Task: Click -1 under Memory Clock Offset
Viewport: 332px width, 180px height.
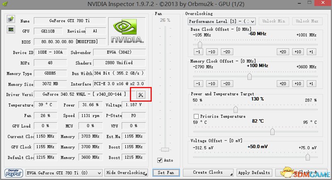Action: coord(198,83)
